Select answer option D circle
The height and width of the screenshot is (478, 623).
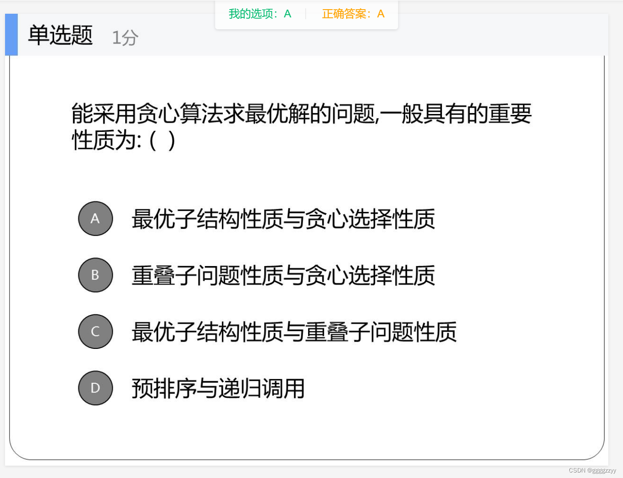point(95,388)
